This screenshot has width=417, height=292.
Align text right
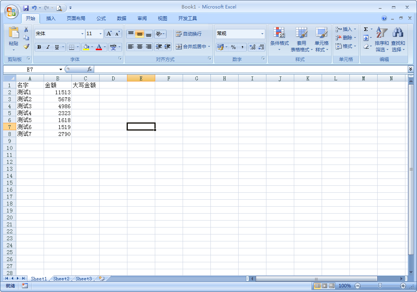[x=148, y=46]
